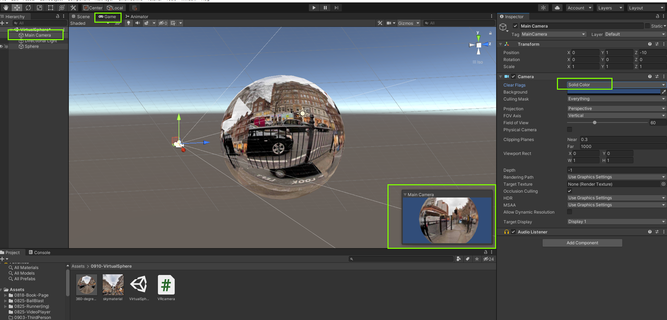Open Target Display dropdown
Image resolution: width=667 pixels, height=320 pixels.
[x=617, y=222]
